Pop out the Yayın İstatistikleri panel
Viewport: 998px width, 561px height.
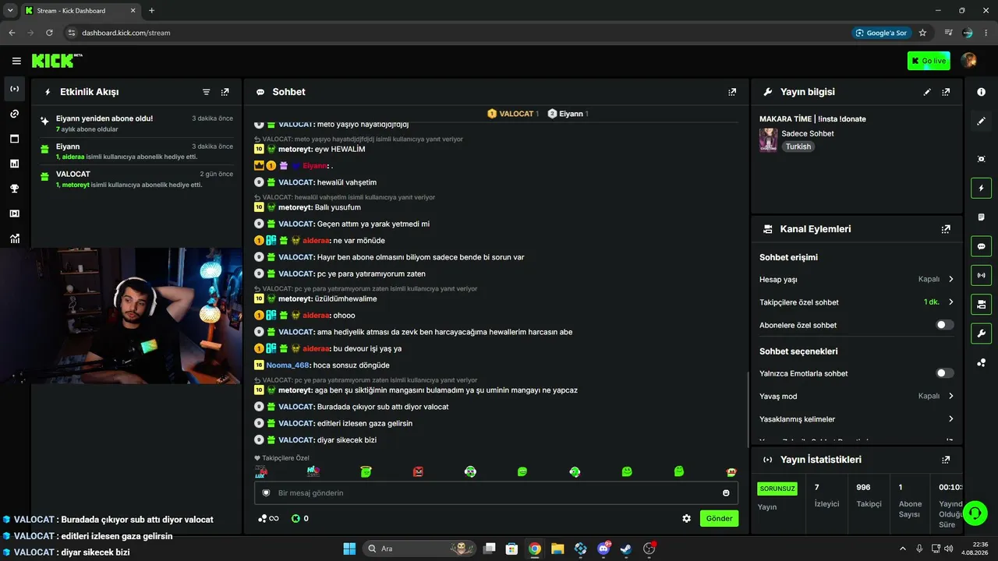946,460
